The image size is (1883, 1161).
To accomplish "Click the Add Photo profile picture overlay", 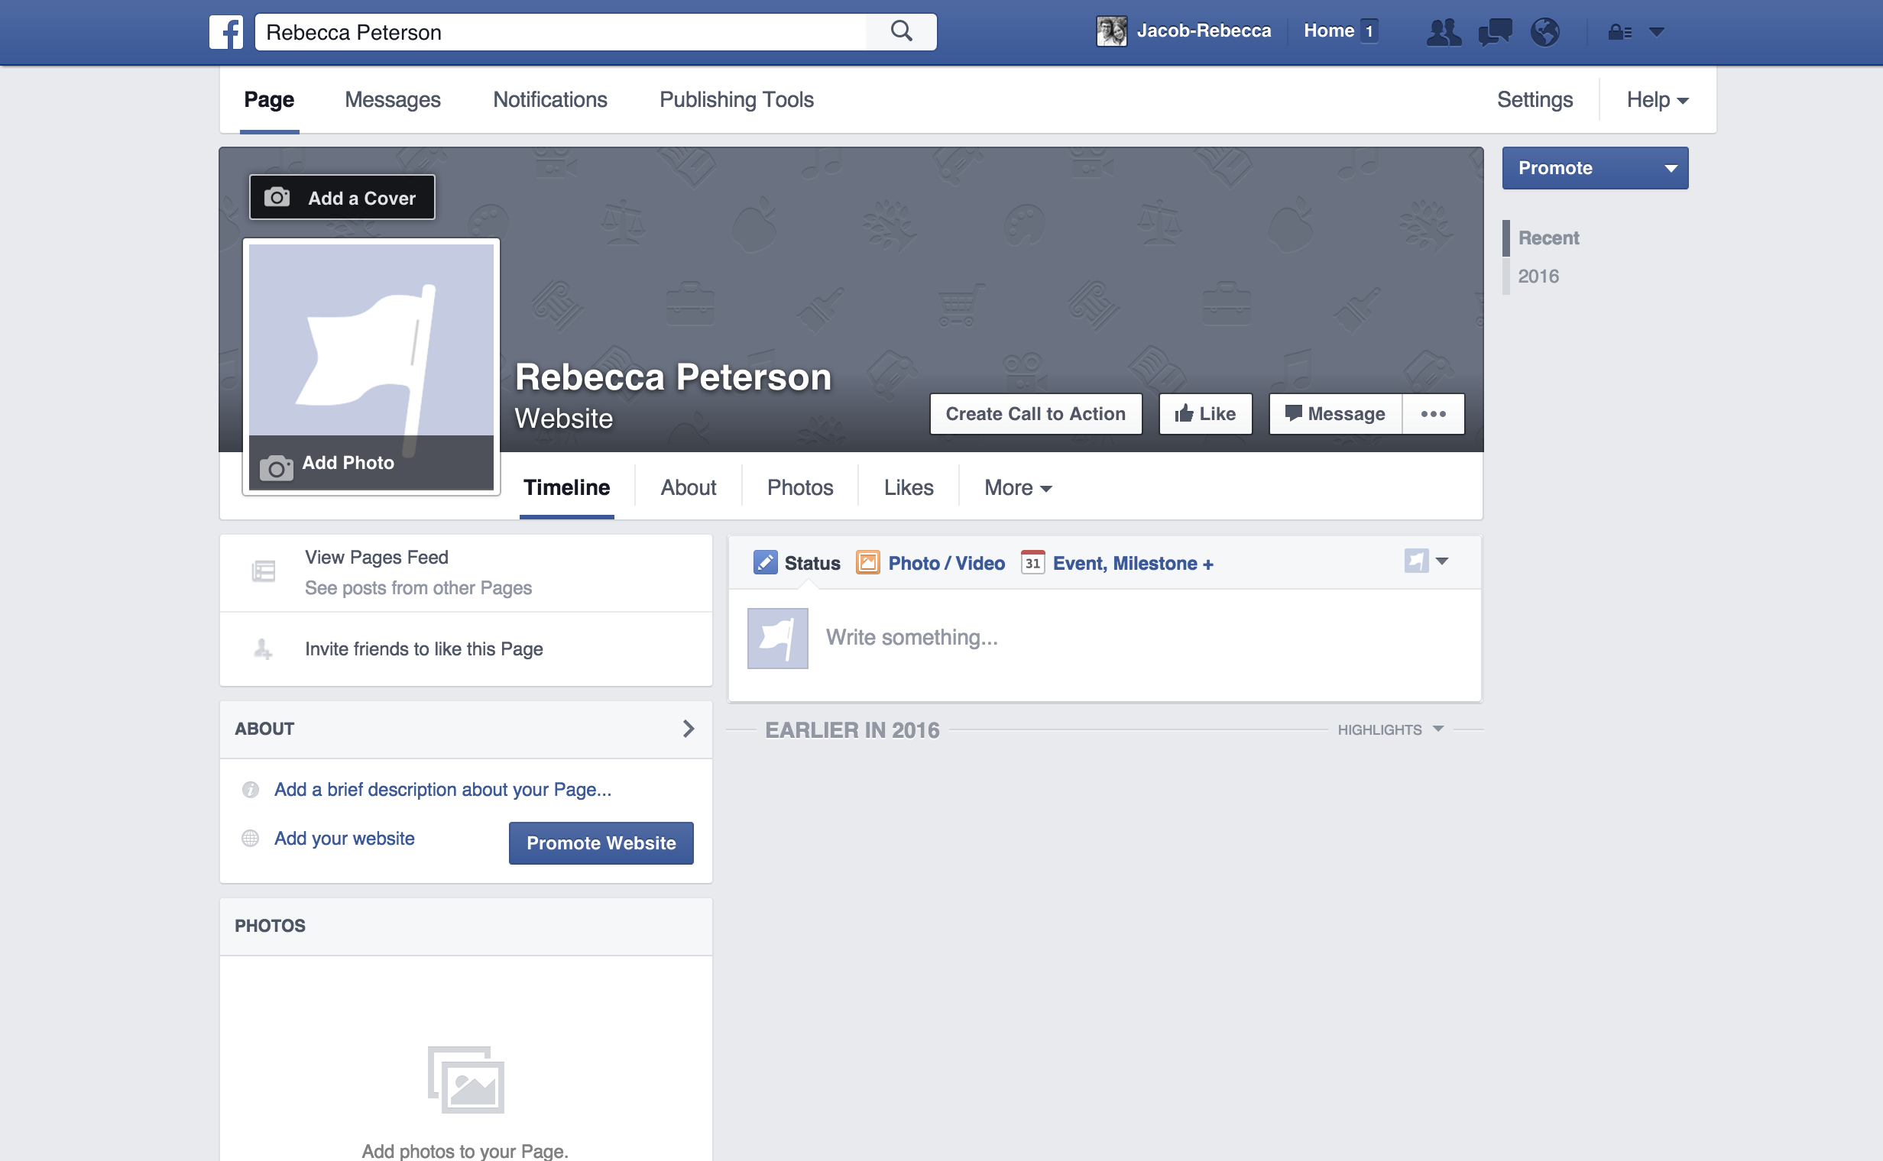I will (x=371, y=462).
